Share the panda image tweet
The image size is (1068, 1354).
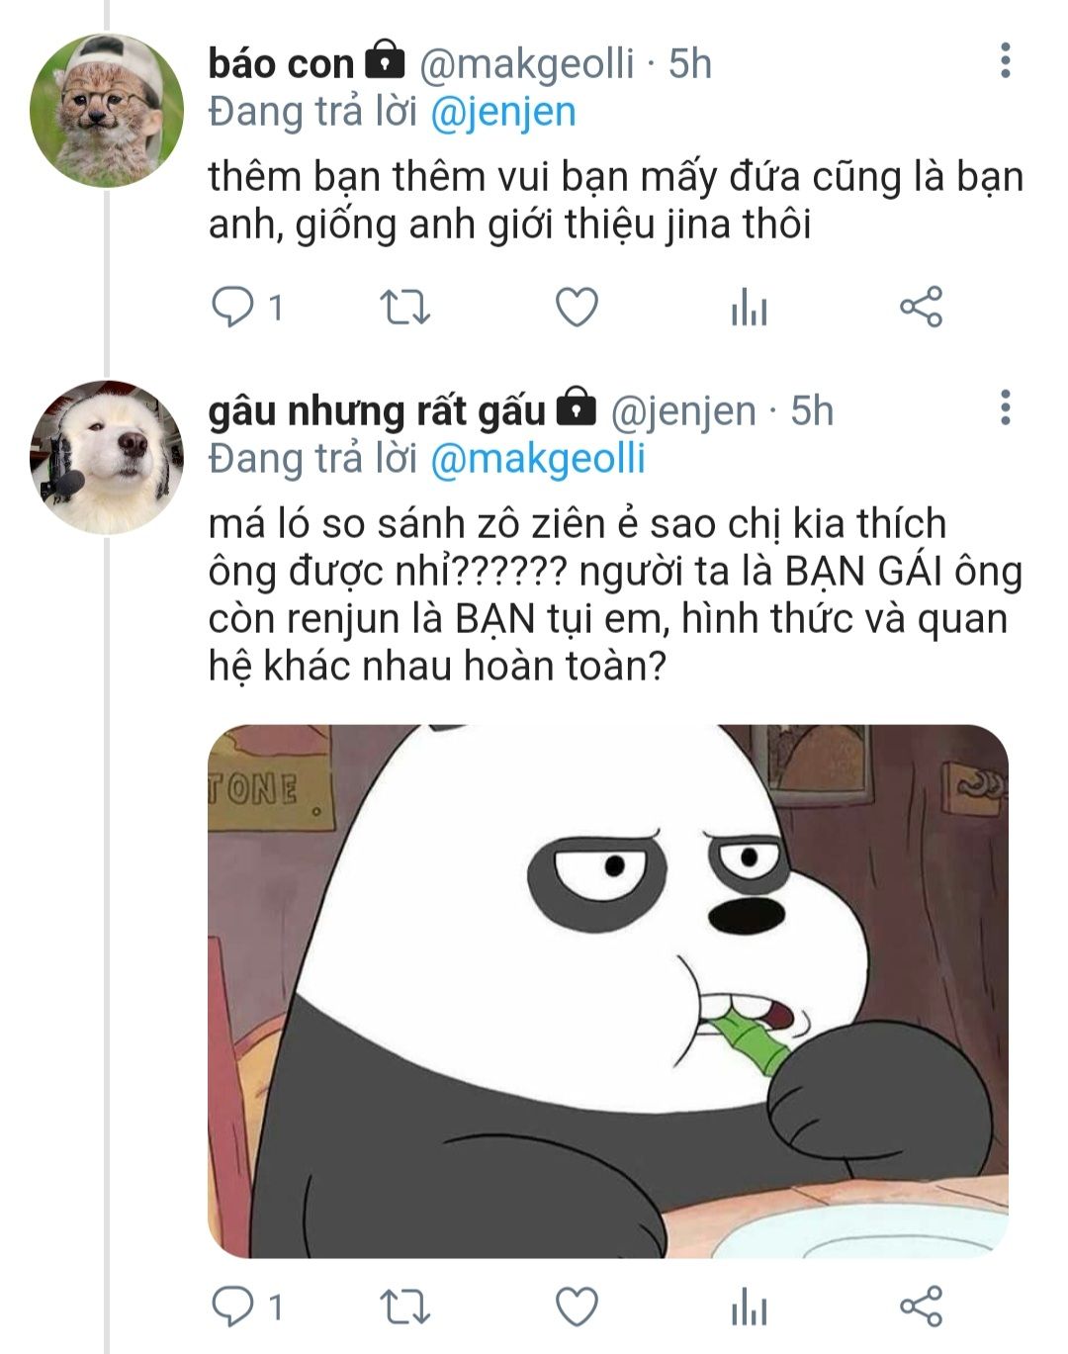point(921,1308)
